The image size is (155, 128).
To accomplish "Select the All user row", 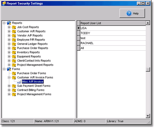I will (x=113, y=48).
